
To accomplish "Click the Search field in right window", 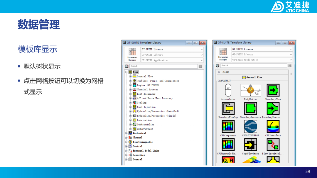I will [x=254, y=65].
